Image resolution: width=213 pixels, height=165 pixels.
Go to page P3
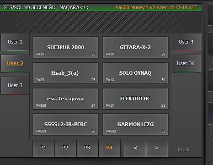click(87, 148)
